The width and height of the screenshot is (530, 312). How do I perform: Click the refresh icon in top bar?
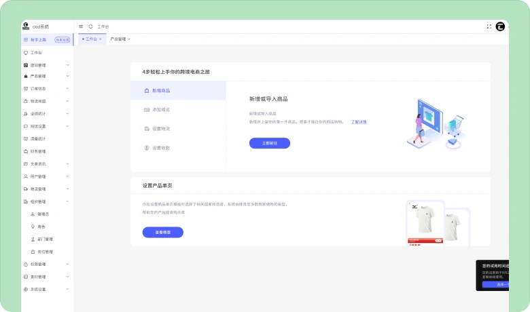(x=90, y=26)
